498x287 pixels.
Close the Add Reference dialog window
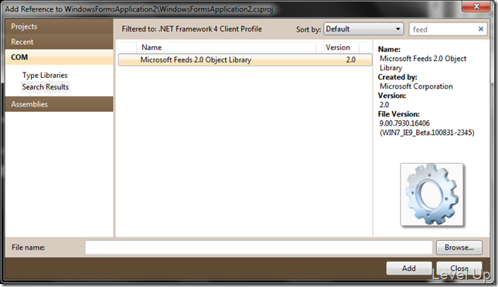point(476,6)
